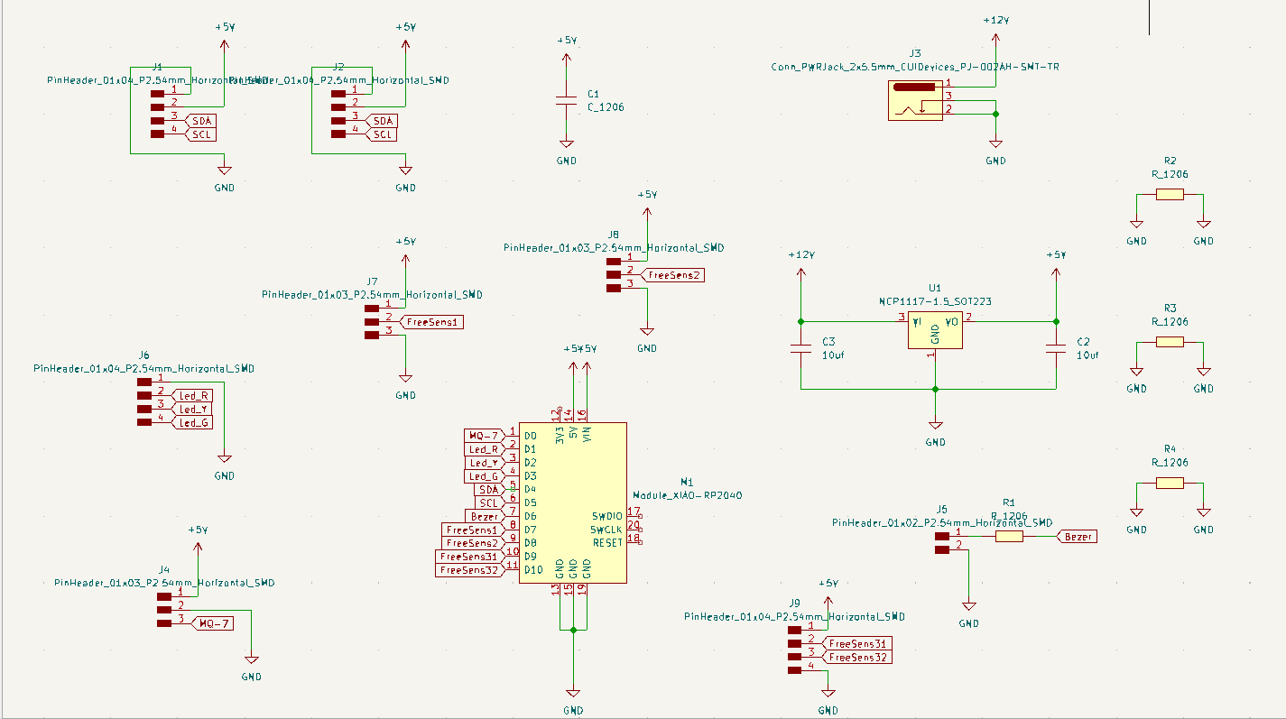Image resolution: width=1286 pixels, height=719 pixels.
Task: Click the Led_Y label on J6 header
Action: [x=191, y=409]
